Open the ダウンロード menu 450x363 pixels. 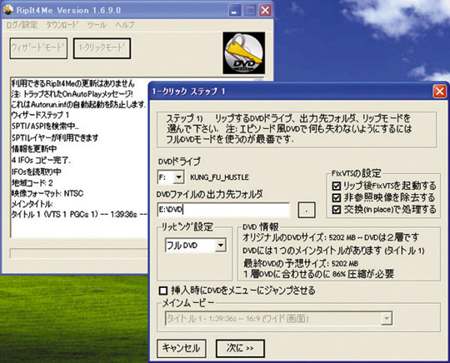[x=62, y=25]
